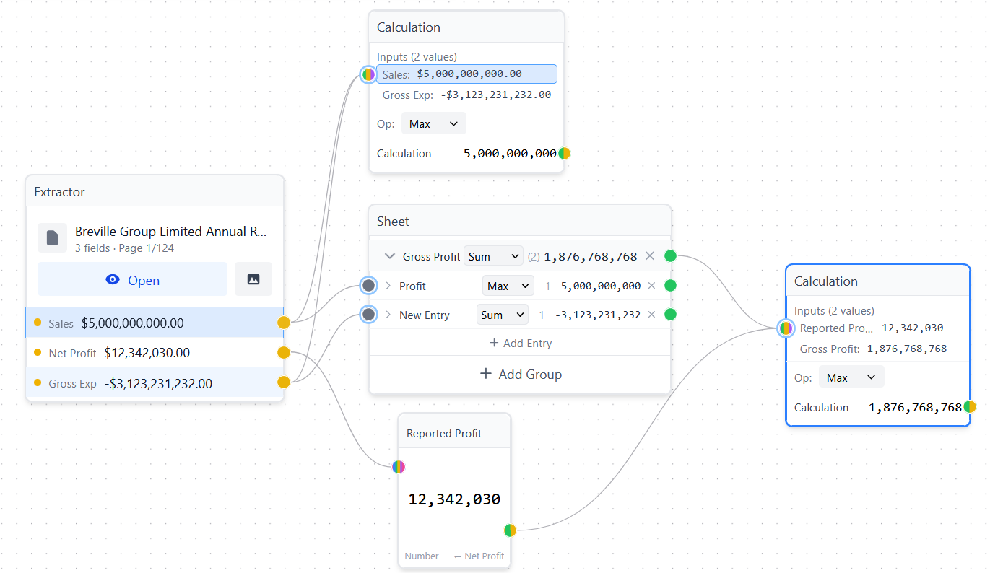The image size is (990, 573).
Task: Open the Breville Group annual report document
Action: point(132,280)
